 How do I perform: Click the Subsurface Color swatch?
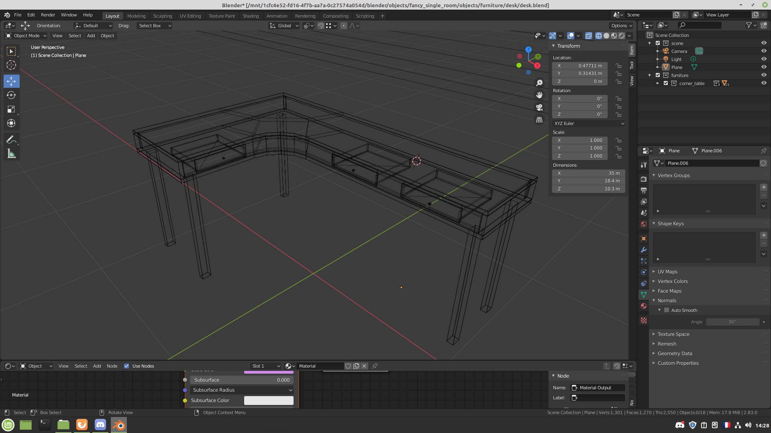point(268,400)
